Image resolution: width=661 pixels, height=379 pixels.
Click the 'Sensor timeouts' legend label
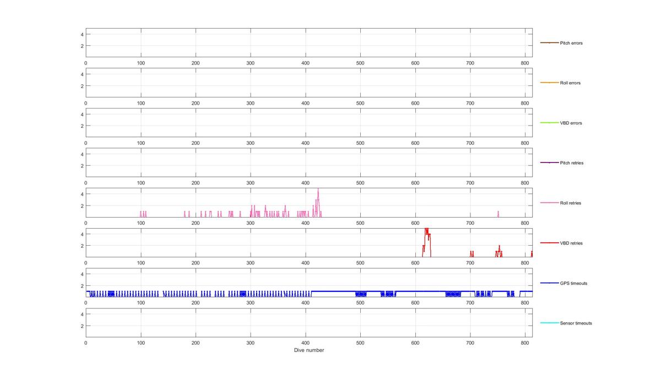[x=576, y=323]
